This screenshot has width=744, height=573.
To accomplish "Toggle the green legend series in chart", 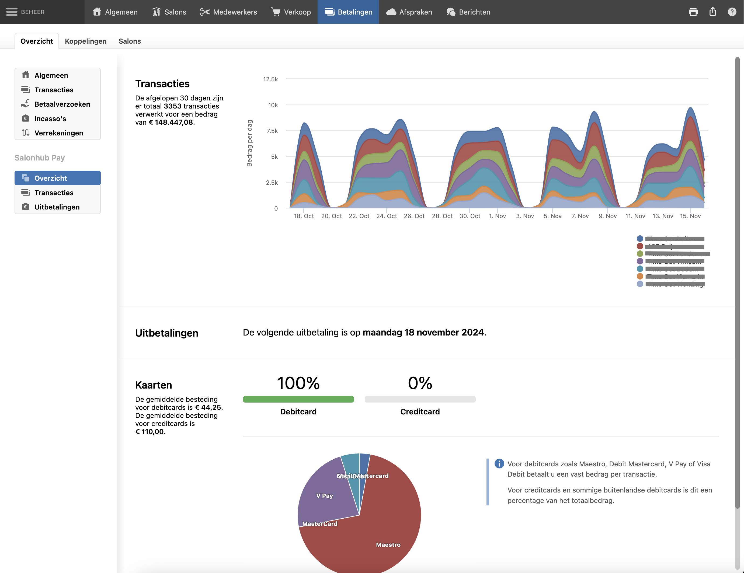I will pos(640,254).
